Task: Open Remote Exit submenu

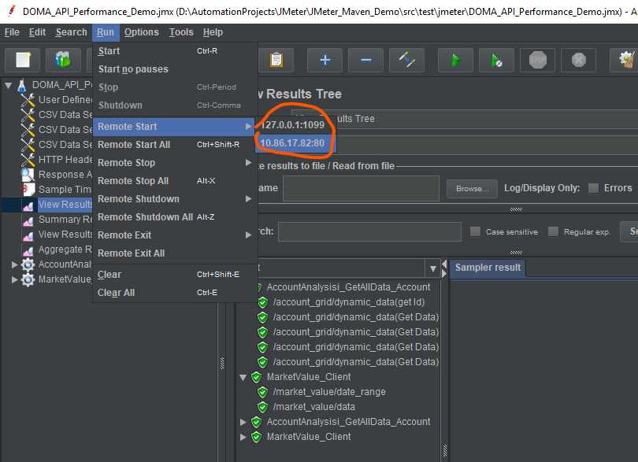Action: tap(175, 235)
